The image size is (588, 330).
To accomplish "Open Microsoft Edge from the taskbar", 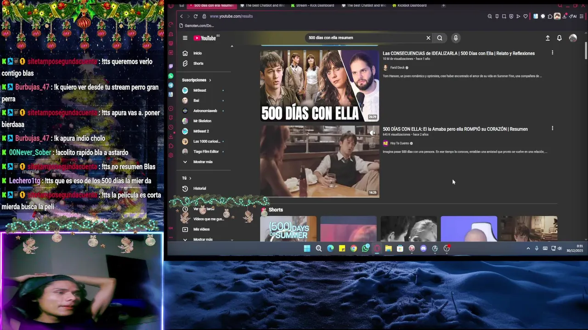I will [330, 248].
